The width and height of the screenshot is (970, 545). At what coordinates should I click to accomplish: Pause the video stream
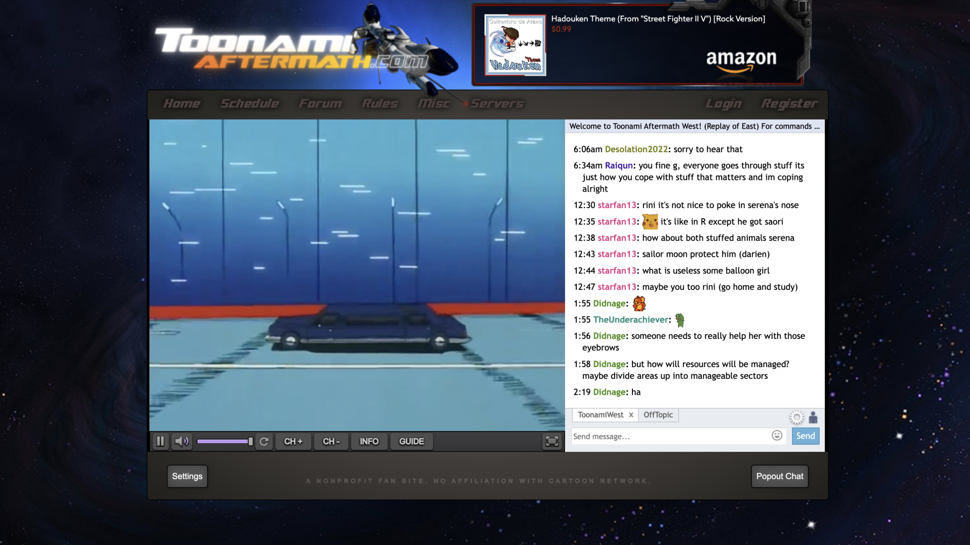pos(160,441)
